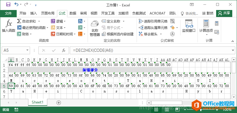Image resolution: width=237 pixels, height=113 pixels.
Task: Open the more functions orange icon
Action: 82,34
